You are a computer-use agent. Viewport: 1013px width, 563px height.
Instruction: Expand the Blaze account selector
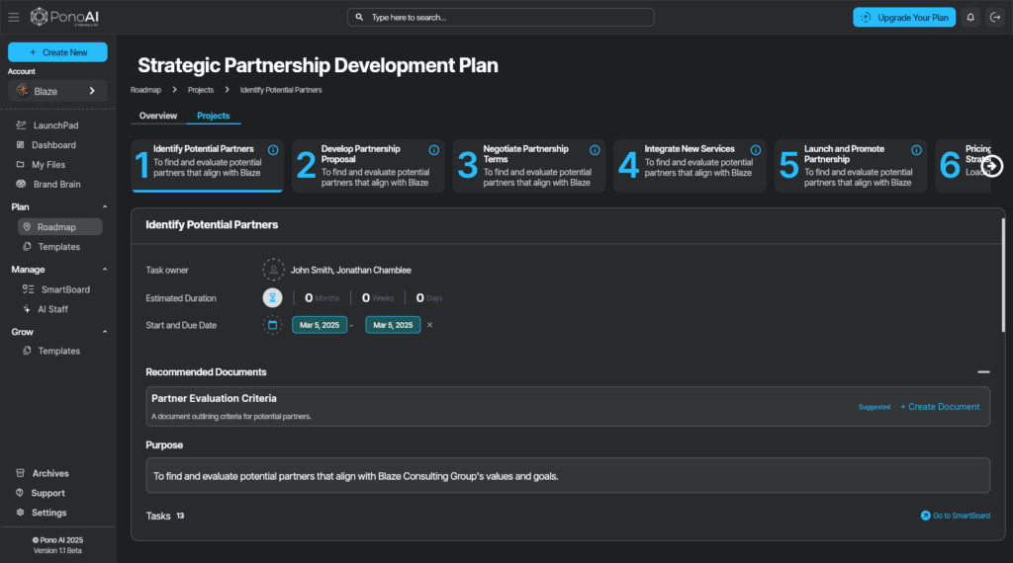point(57,91)
